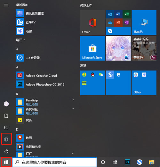Screen dimensions: 160x167
Task: Open OneDrive from the Office tile group
Action: coord(110,22)
